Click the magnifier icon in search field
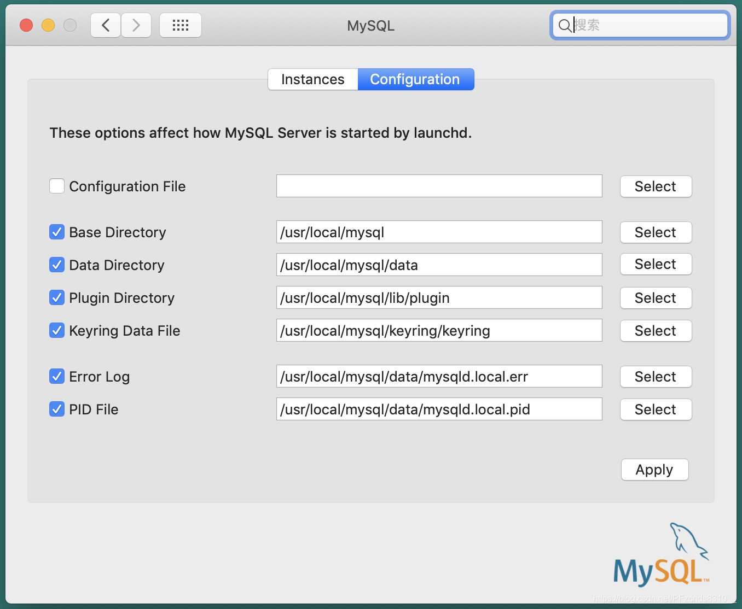This screenshot has height=609, width=742. [x=564, y=25]
